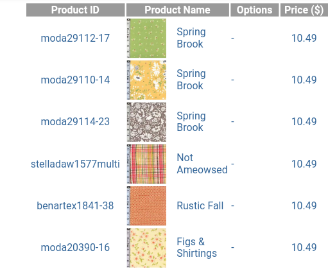The width and height of the screenshot is (328, 269).
Task: Click the Options column header
Action: point(254,10)
